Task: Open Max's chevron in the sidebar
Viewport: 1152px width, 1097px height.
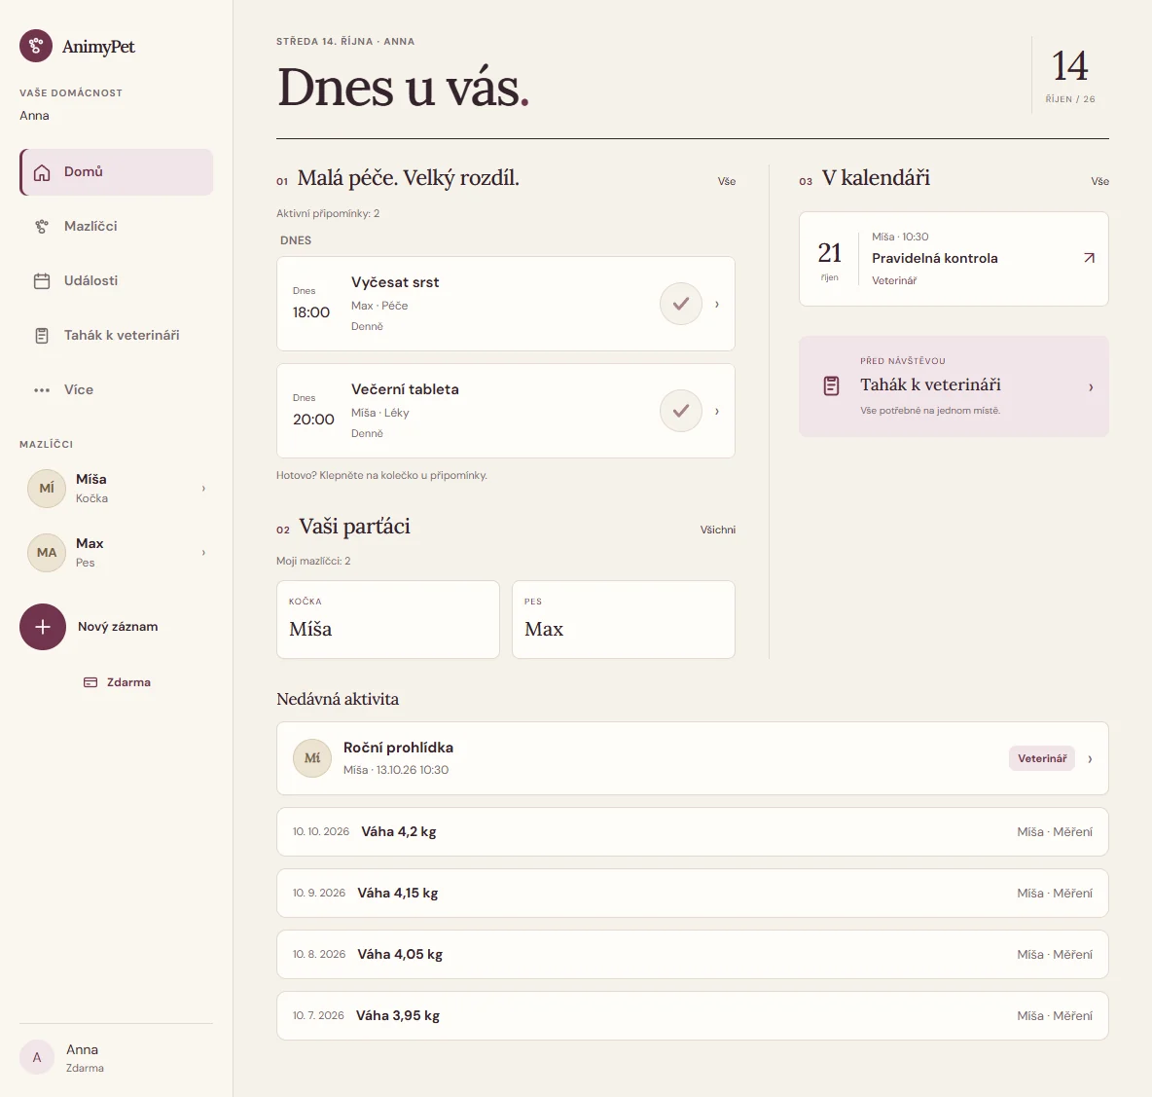Action: pyautogui.click(x=203, y=553)
